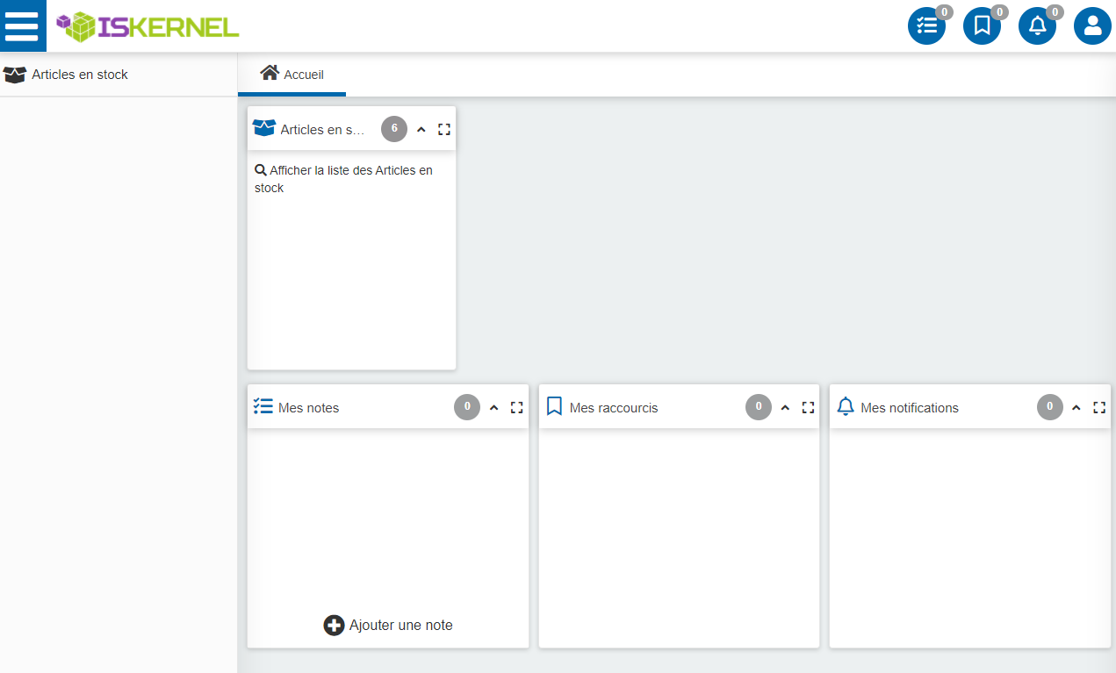Screen dimensions: 1116x673
Task: Expand Mes raccourcis widget to fullscreen
Action: [808, 407]
